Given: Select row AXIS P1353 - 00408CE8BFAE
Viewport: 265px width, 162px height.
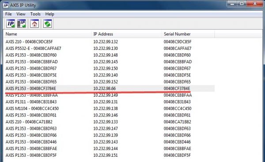Looking at the screenshot, I should (x=109, y=148).
